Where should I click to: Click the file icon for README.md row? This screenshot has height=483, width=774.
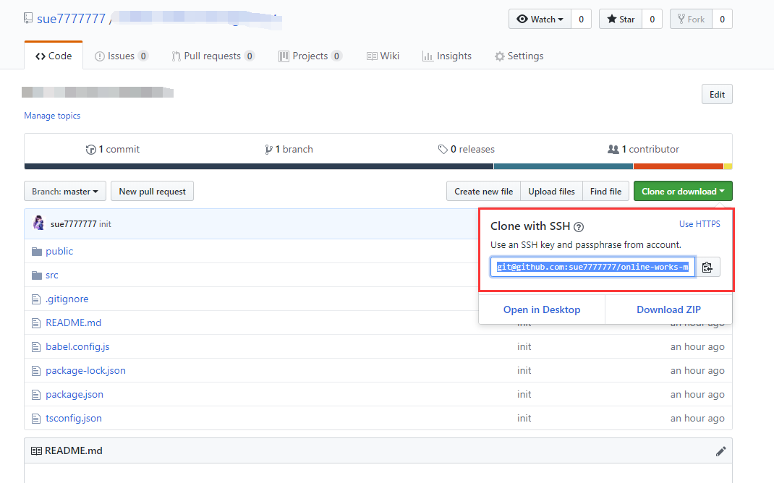pyautogui.click(x=36, y=323)
